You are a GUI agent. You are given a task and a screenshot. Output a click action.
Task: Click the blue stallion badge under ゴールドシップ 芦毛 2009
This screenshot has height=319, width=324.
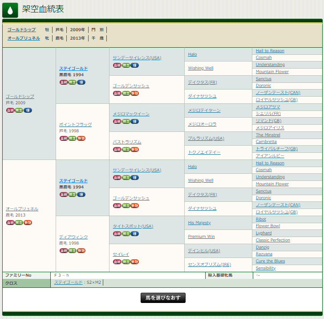click(x=28, y=110)
